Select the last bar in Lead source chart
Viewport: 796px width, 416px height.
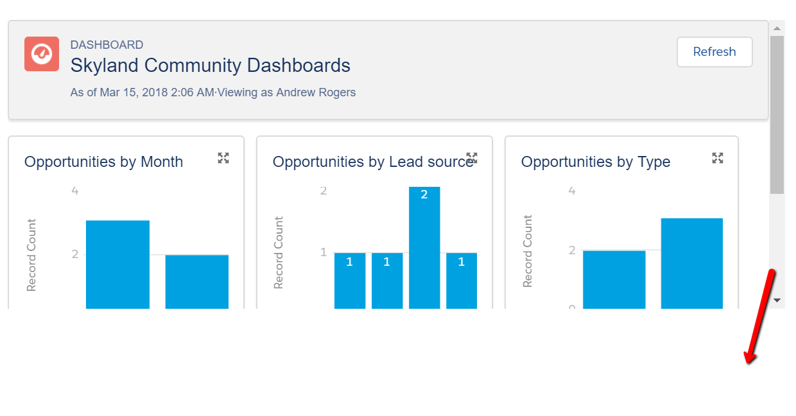[462, 281]
